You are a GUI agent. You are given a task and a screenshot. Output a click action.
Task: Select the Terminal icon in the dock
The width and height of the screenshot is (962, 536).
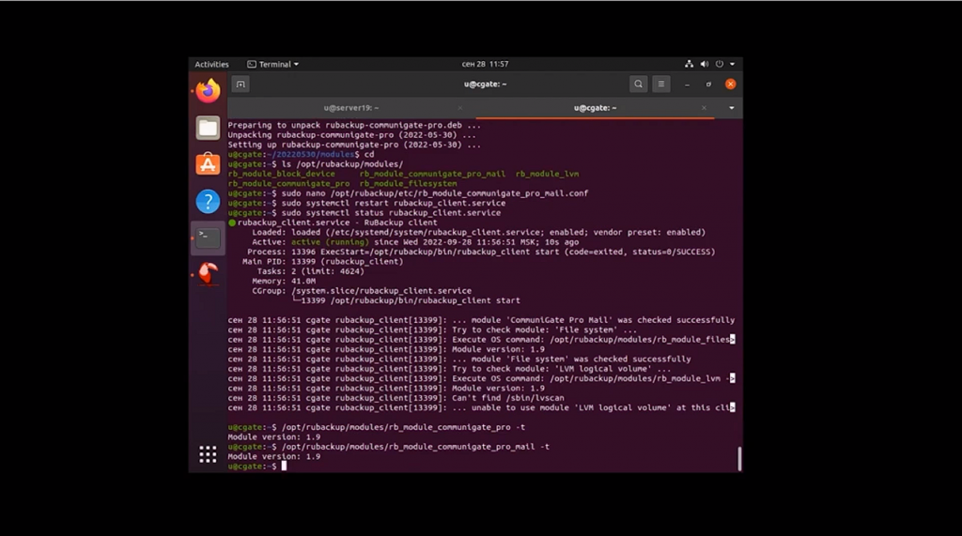click(x=208, y=237)
